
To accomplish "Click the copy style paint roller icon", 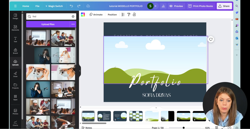I will (x=129, y=14).
